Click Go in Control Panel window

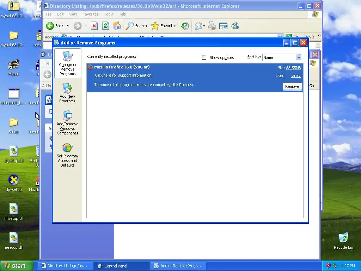(312, 86)
